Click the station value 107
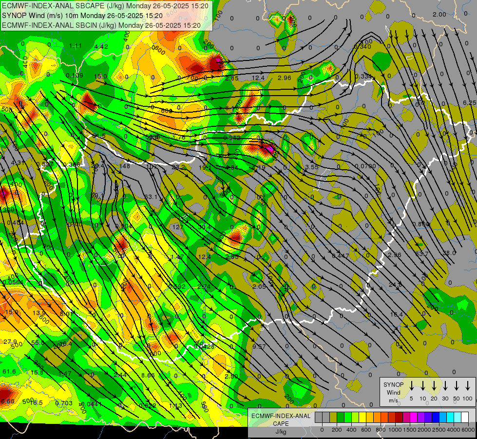The height and width of the screenshot is (439, 477). 152,167
